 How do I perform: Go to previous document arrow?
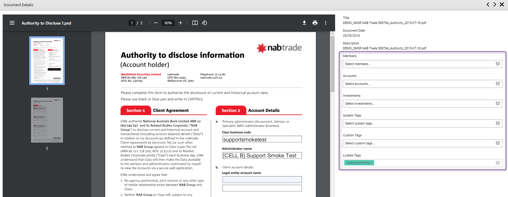coord(488,4)
